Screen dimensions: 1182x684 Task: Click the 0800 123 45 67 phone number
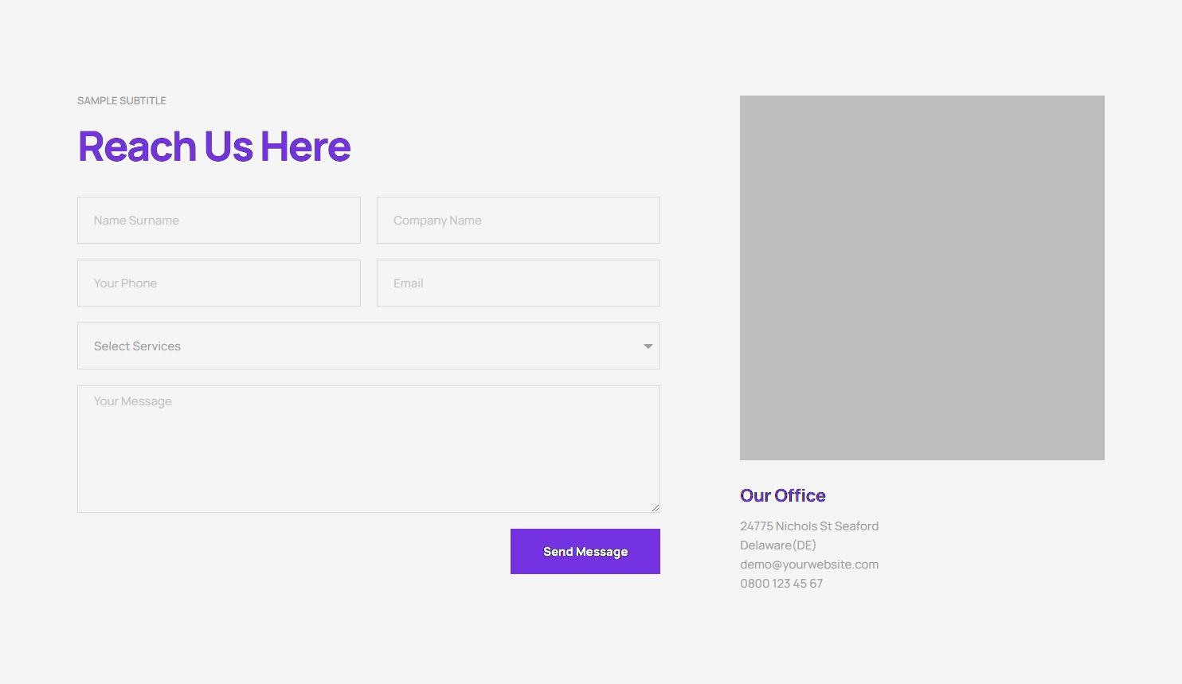pos(781,584)
